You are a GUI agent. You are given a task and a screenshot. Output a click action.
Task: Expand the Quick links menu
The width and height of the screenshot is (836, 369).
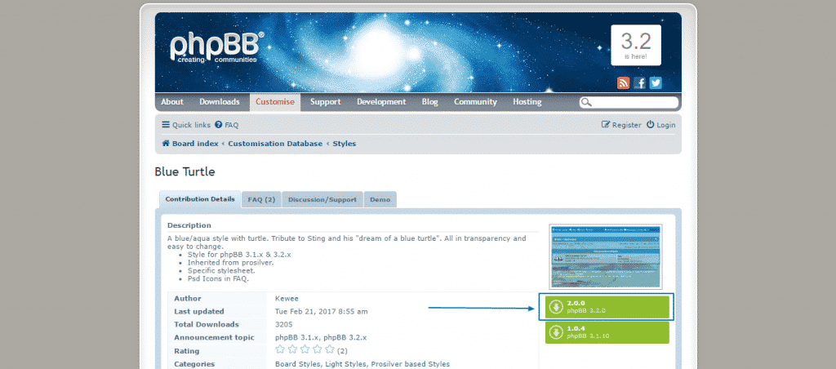click(x=186, y=125)
